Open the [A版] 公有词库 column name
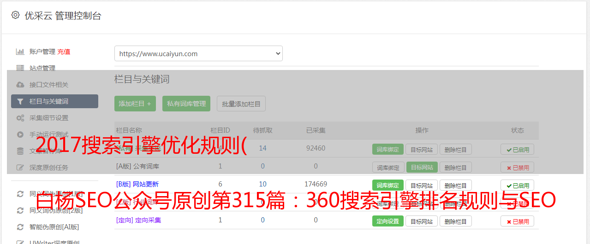 tap(137, 166)
